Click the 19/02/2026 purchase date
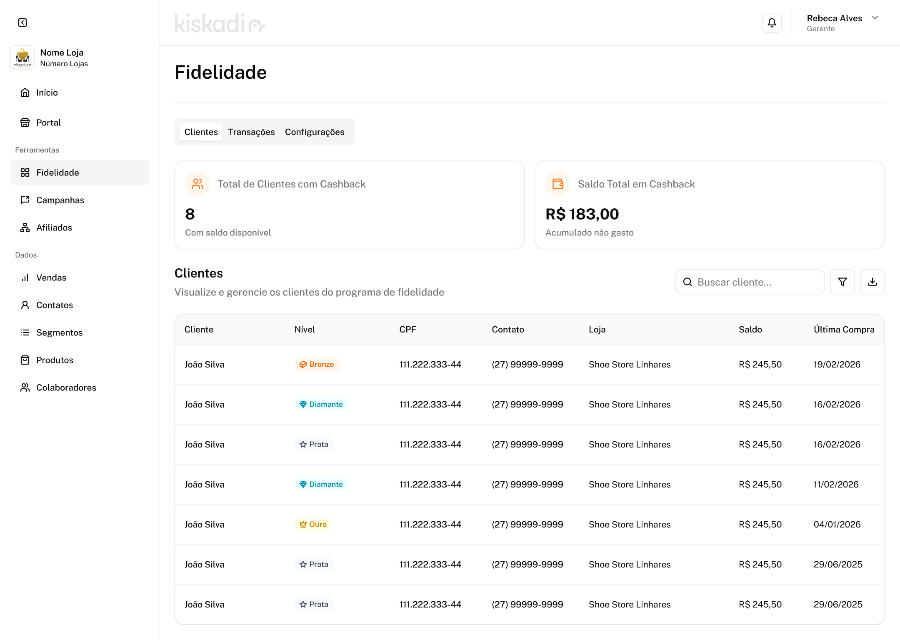Image resolution: width=900 pixels, height=640 pixels. [x=837, y=365]
